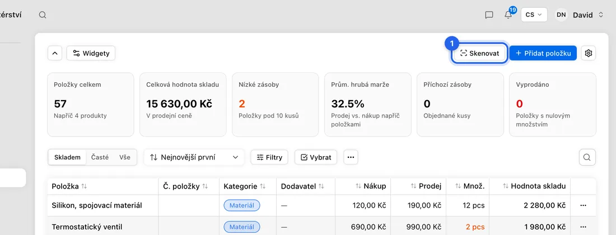Click the 2 280,00 Kč stock value
Screen dimensions: 616x235
click(x=545, y=205)
